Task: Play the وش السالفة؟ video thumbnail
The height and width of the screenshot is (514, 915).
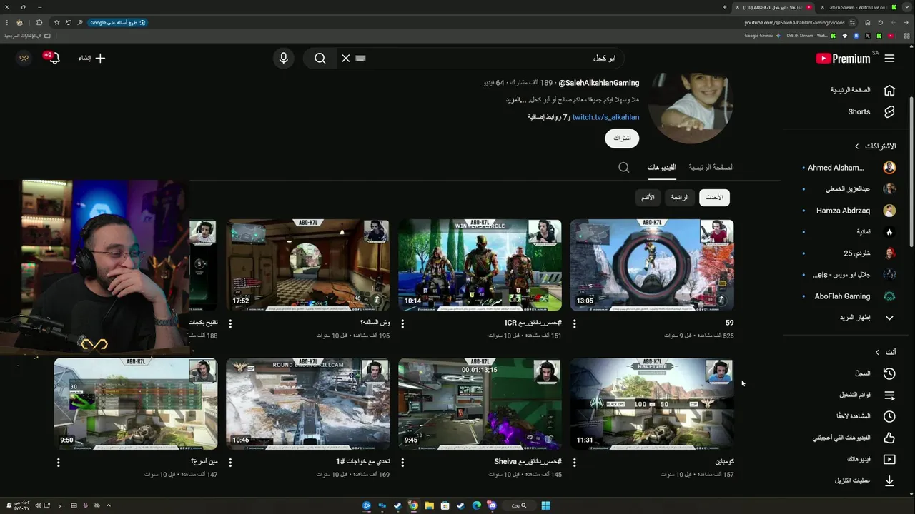Action: coord(308,265)
